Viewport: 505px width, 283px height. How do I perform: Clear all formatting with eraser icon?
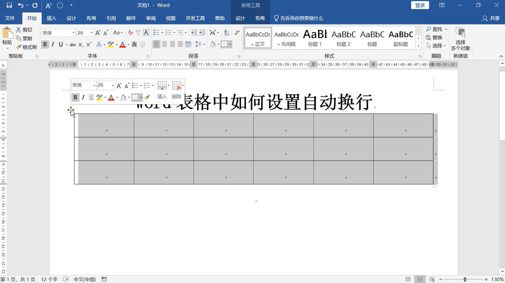pyautogui.click(x=130, y=33)
